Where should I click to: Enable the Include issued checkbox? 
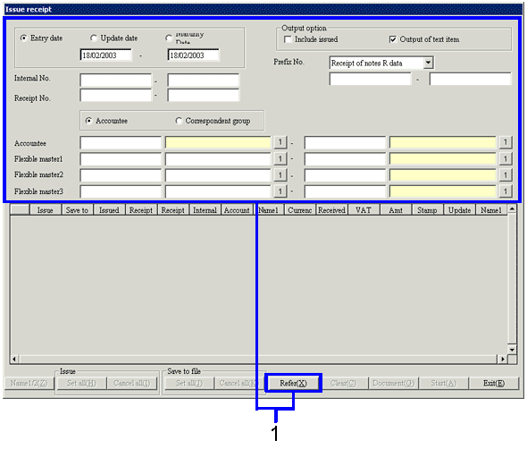(288, 39)
